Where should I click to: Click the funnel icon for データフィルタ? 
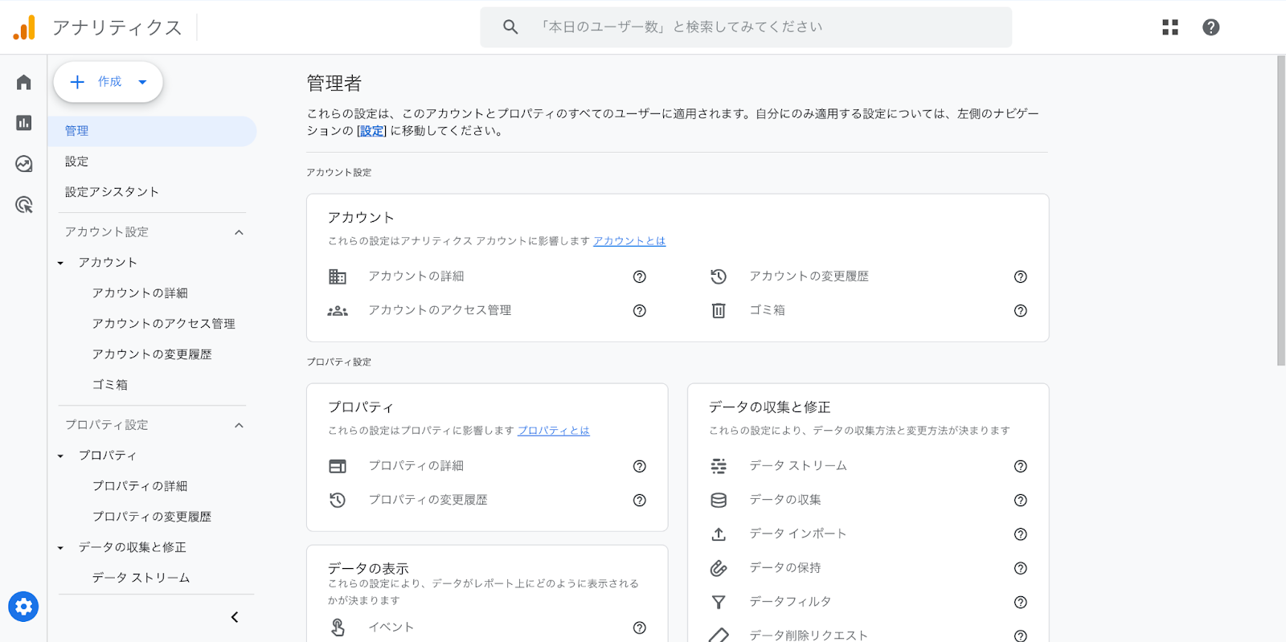coord(719,602)
